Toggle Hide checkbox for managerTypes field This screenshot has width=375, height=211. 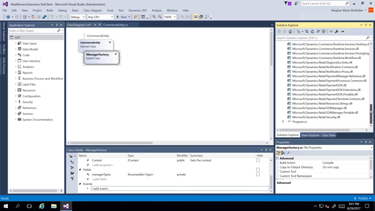tap(258, 174)
